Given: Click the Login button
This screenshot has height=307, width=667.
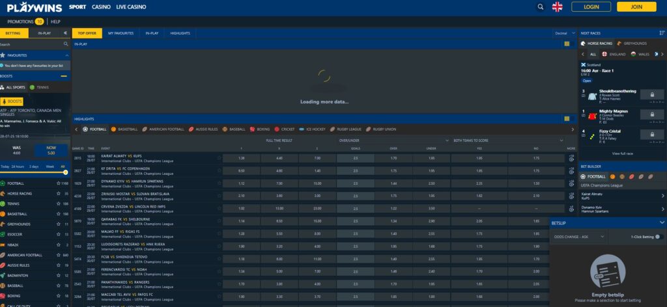Looking at the screenshot, I should (591, 7).
